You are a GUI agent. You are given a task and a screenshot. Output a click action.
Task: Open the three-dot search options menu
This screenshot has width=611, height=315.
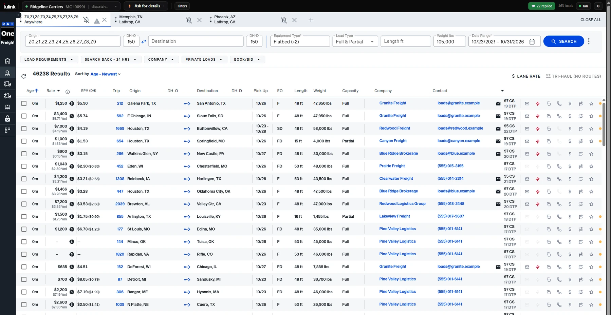pos(589,41)
